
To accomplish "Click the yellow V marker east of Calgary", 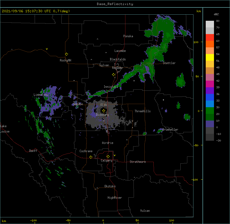I will point(114,155).
